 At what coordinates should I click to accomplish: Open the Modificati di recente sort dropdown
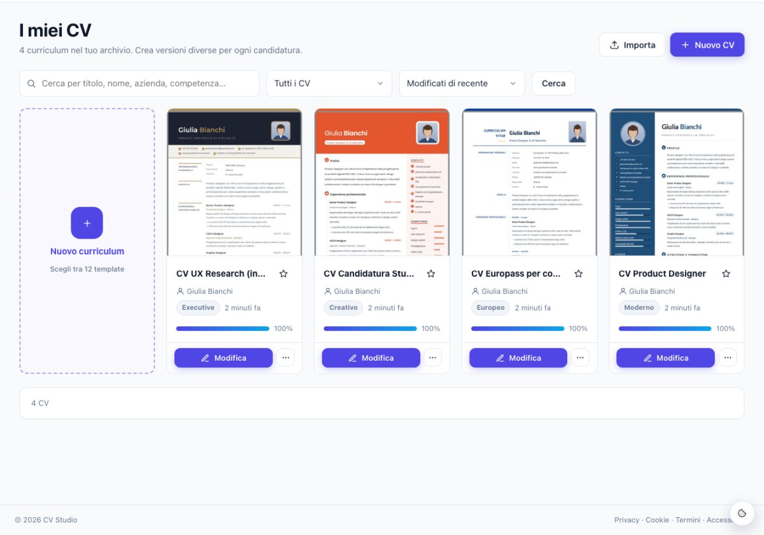(x=462, y=83)
